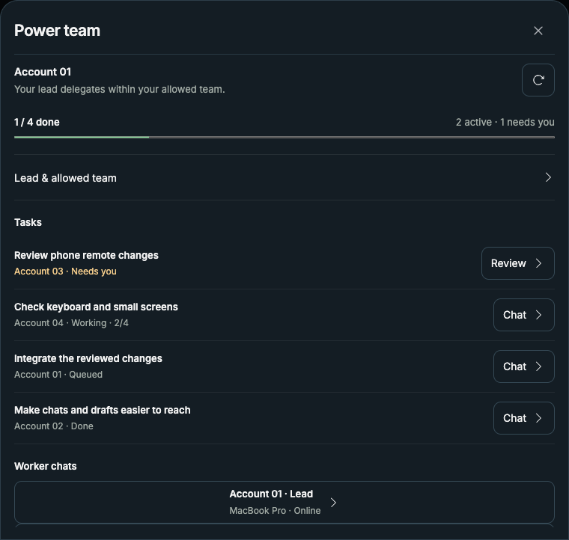569x540 pixels.
Task: Click the 1 / 4 done progress bar
Action: pos(284,138)
